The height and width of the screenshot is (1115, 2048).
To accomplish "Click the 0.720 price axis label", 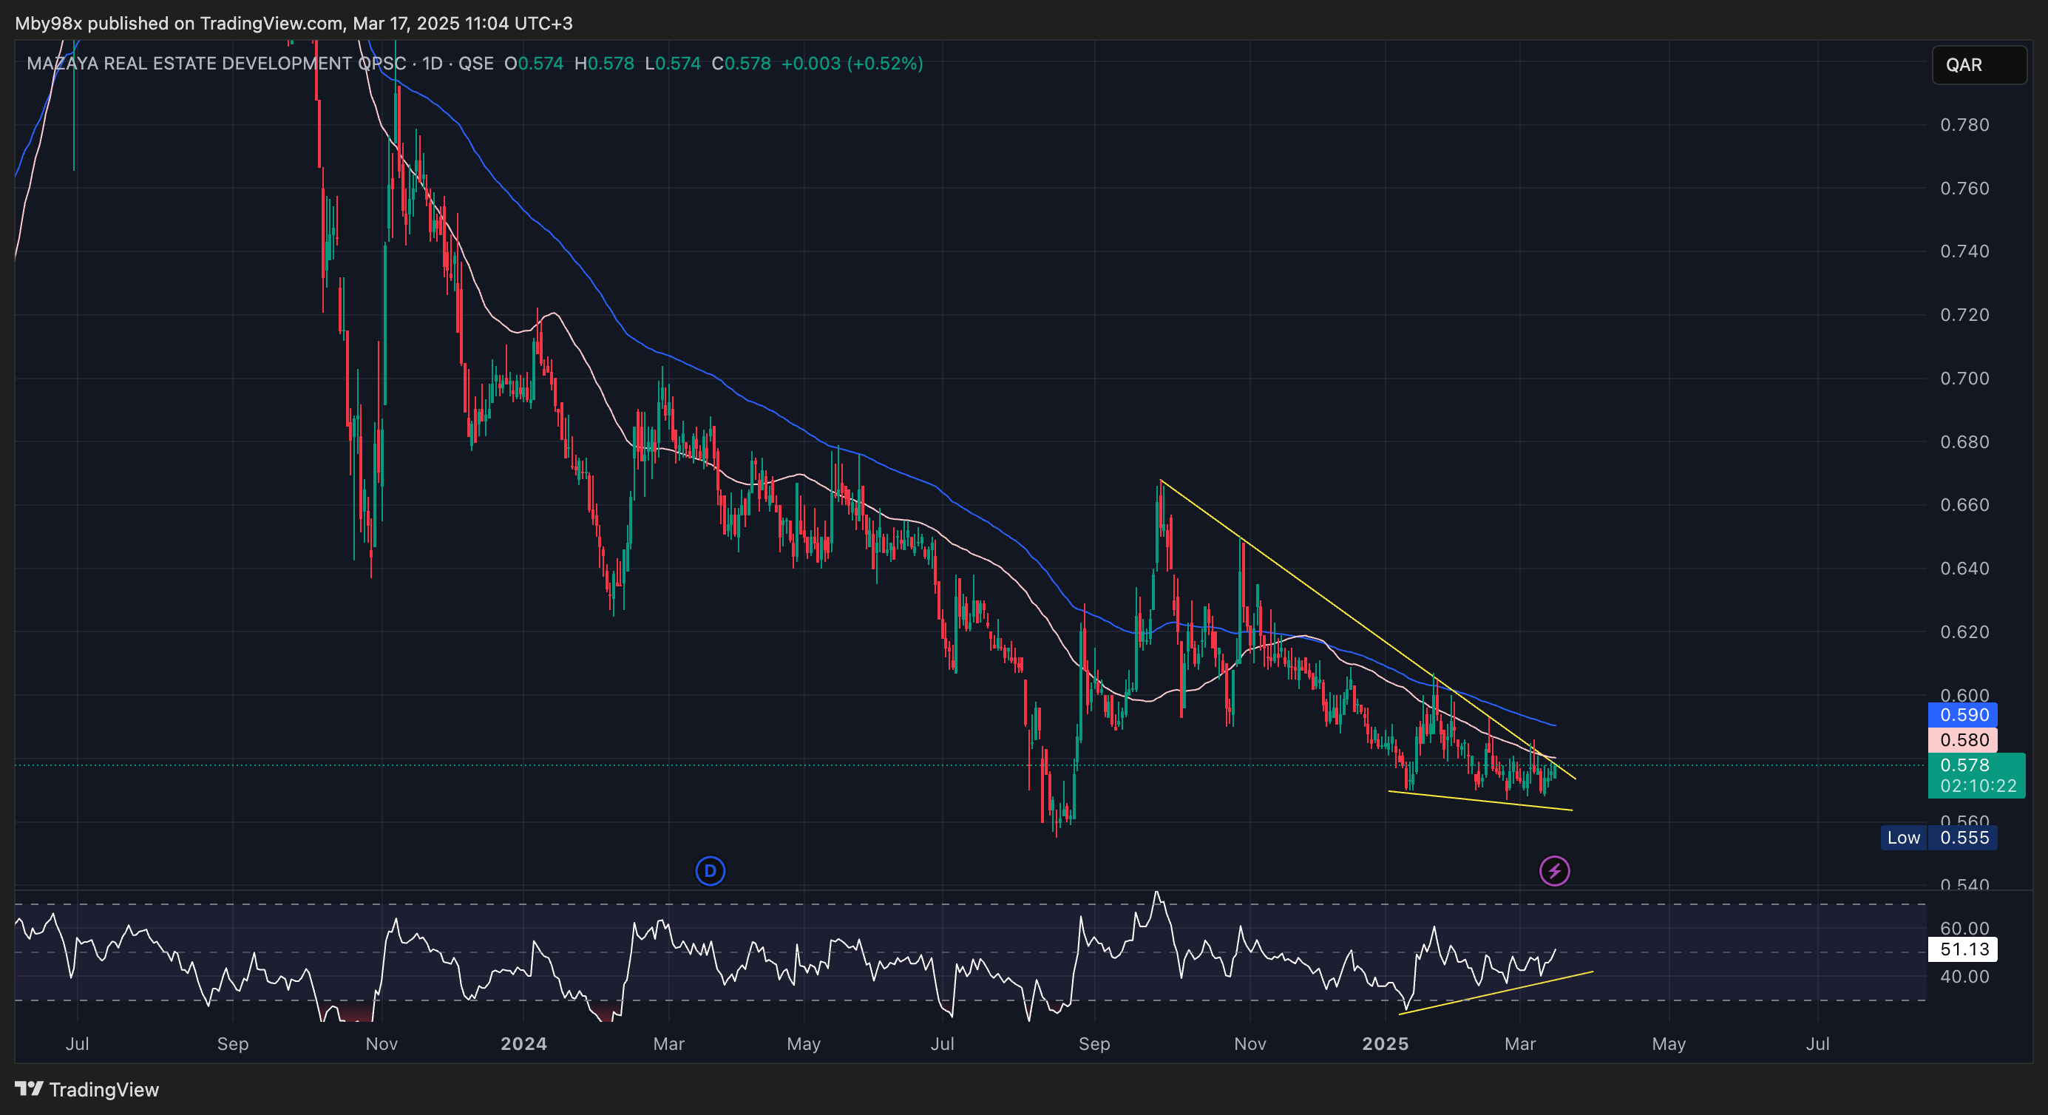I will tap(1964, 315).
